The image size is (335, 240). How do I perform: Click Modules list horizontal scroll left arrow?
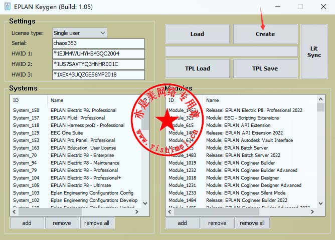[x=170, y=211]
